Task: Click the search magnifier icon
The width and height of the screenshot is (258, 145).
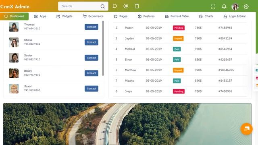Action: coord(103,6)
